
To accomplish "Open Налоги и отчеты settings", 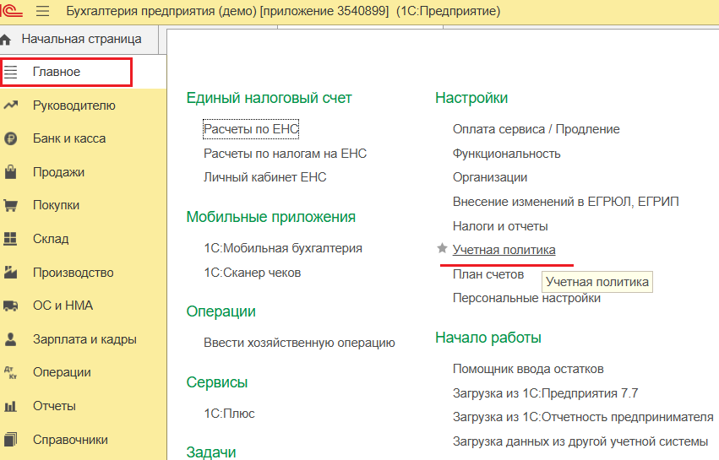I will [x=500, y=226].
